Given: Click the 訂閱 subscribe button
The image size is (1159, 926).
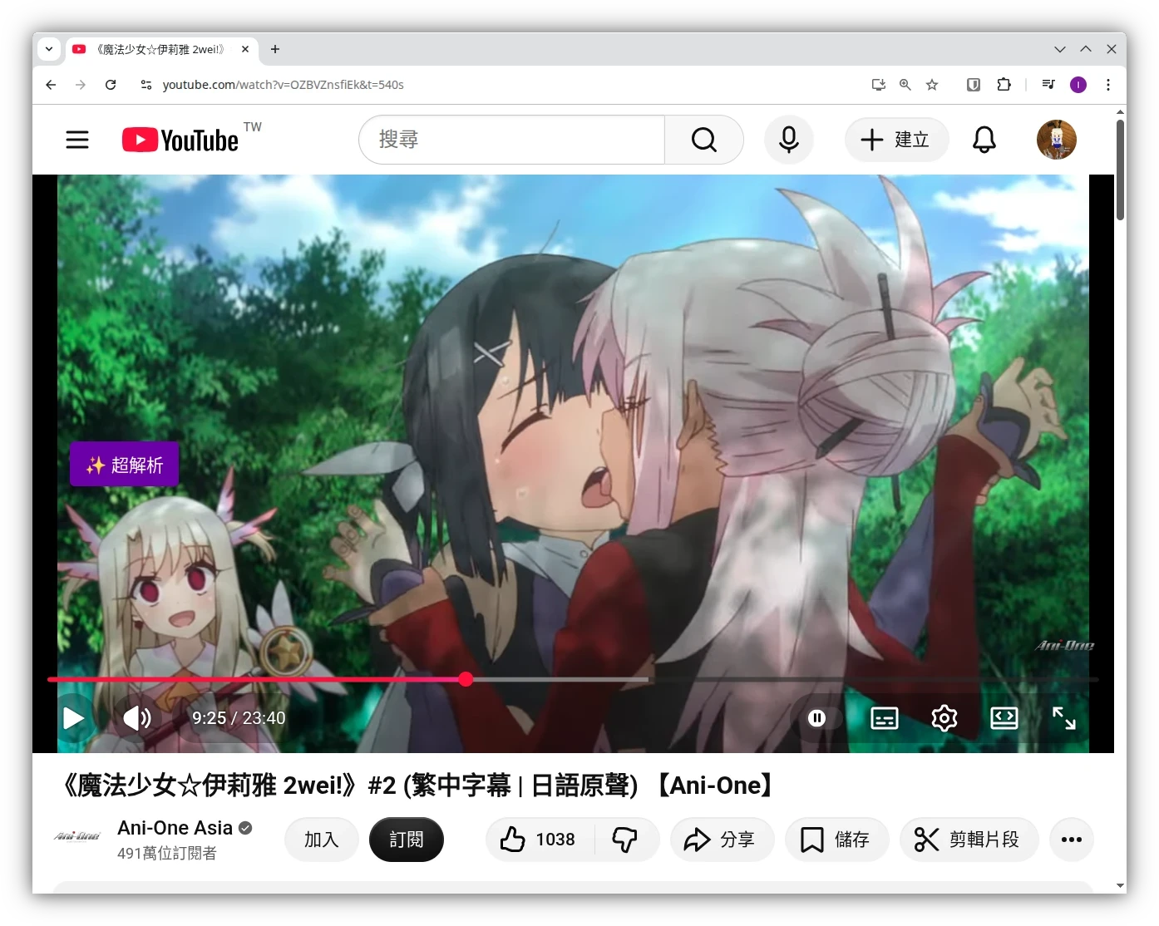Looking at the screenshot, I should (406, 840).
